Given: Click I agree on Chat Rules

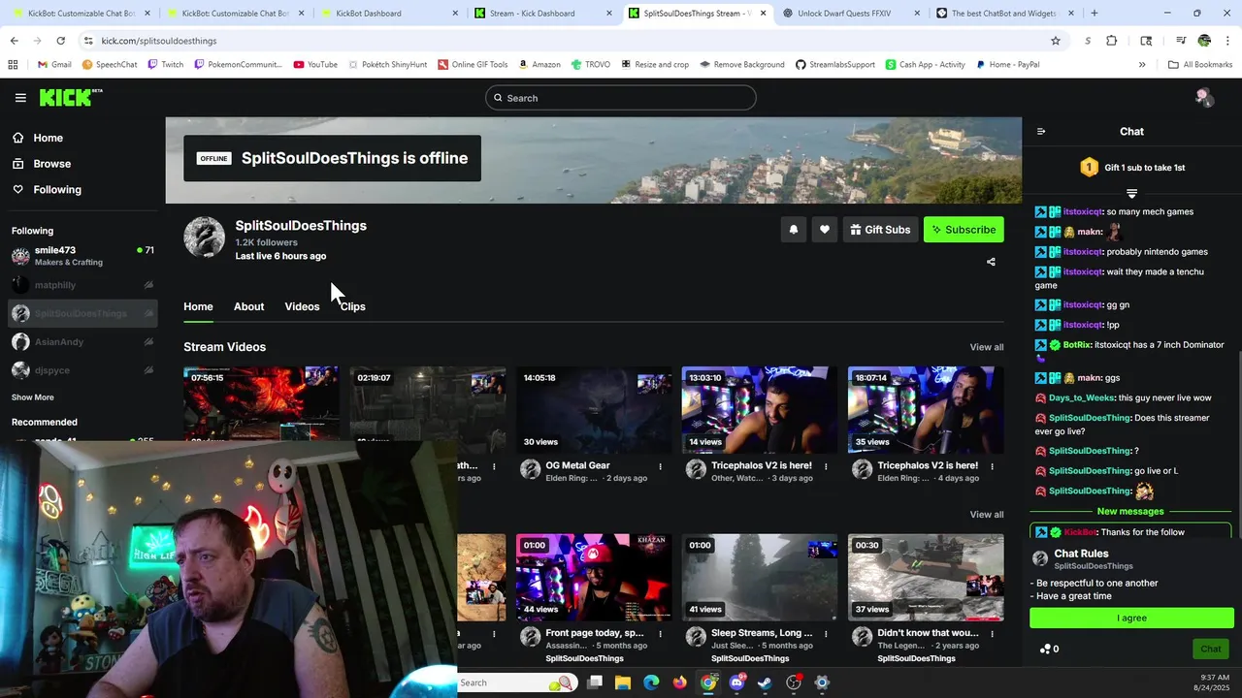Looking at the screenshot, I should click(x=1131, y=618).
